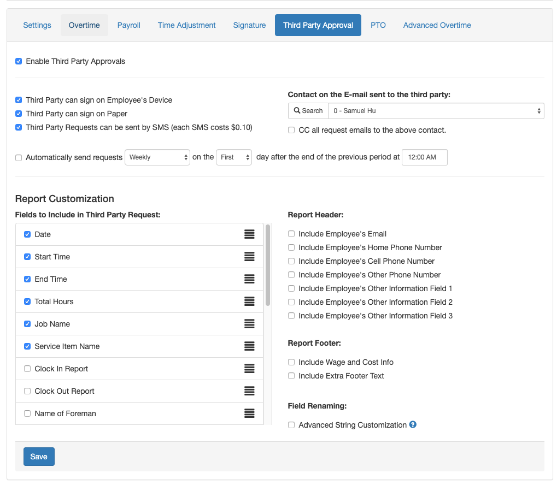This screenshot has width=557, height=485.
Task: Check CC all request emails option
Action: (291, 131)
